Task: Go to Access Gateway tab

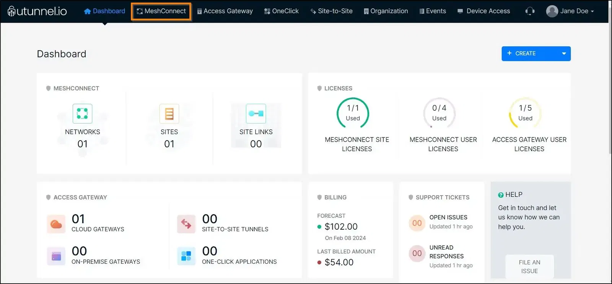Action: pos(225,11)
